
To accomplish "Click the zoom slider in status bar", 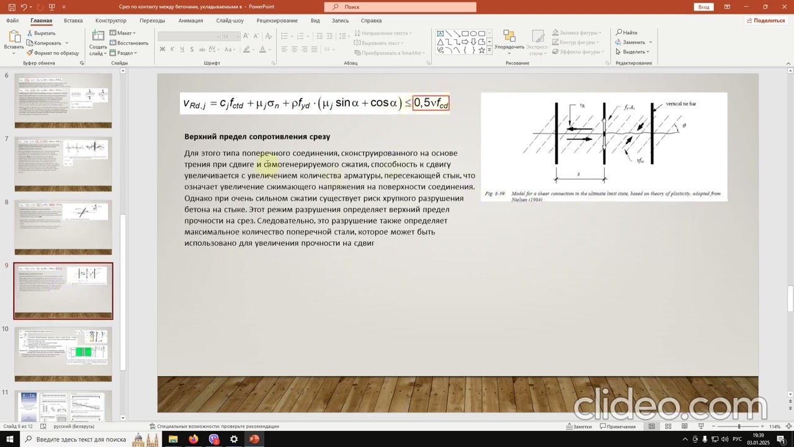I will (x=738, y=427).
